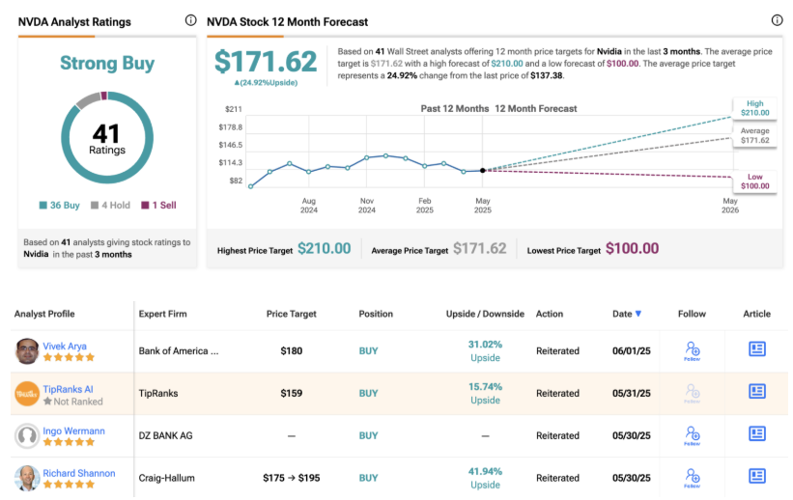Click BUY position in Ingo Wermann row
Screen dimensions: 793x500
(x=368, y=435)
